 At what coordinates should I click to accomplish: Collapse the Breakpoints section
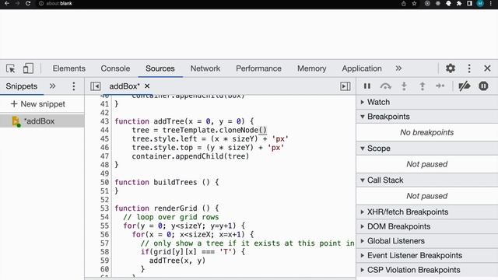tap(427, 117)
